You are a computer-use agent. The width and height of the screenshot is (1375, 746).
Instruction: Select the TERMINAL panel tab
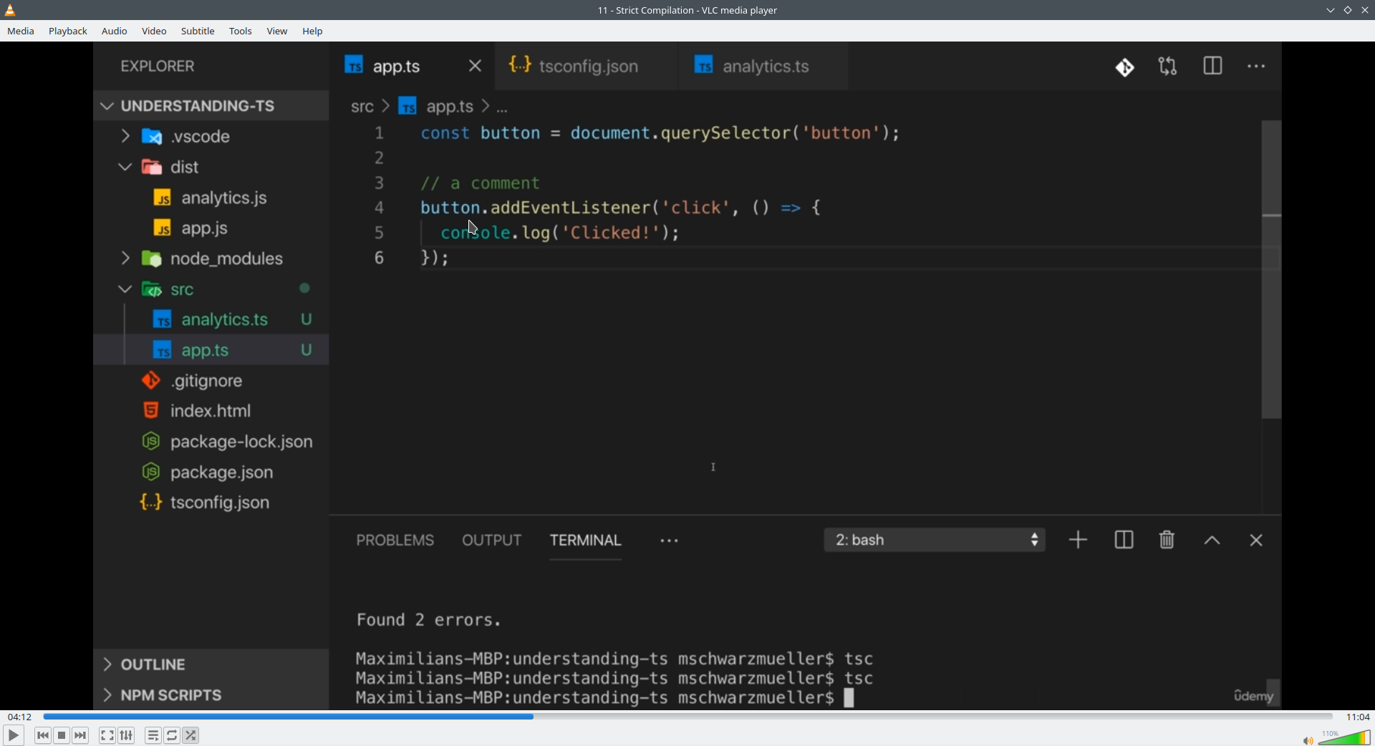click(586, 541)
